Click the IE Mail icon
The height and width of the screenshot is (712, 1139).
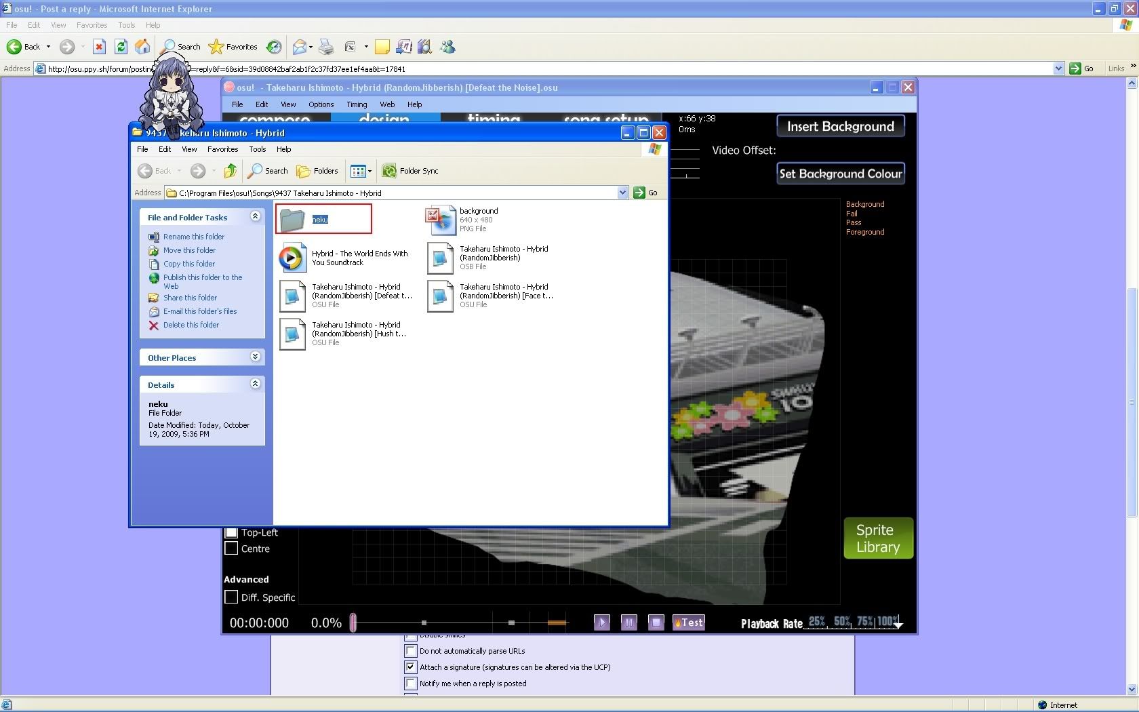pyautogui.click(x=299, y=47)
